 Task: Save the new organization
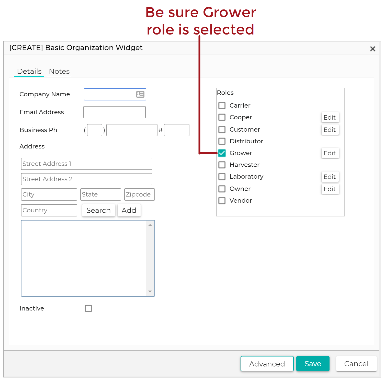[x=313, y=364]
